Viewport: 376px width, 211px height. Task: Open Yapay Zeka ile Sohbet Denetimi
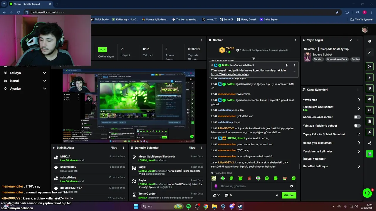[x=332, y=134]
